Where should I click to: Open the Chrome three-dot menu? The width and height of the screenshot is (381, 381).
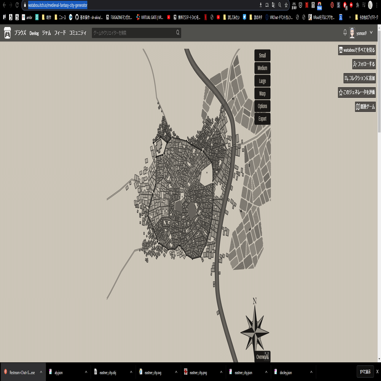[377, 5]
